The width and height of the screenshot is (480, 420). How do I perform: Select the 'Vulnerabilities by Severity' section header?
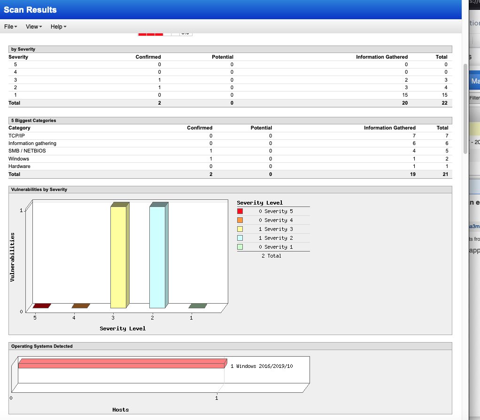pyautogui.click(x=230, y=190)
